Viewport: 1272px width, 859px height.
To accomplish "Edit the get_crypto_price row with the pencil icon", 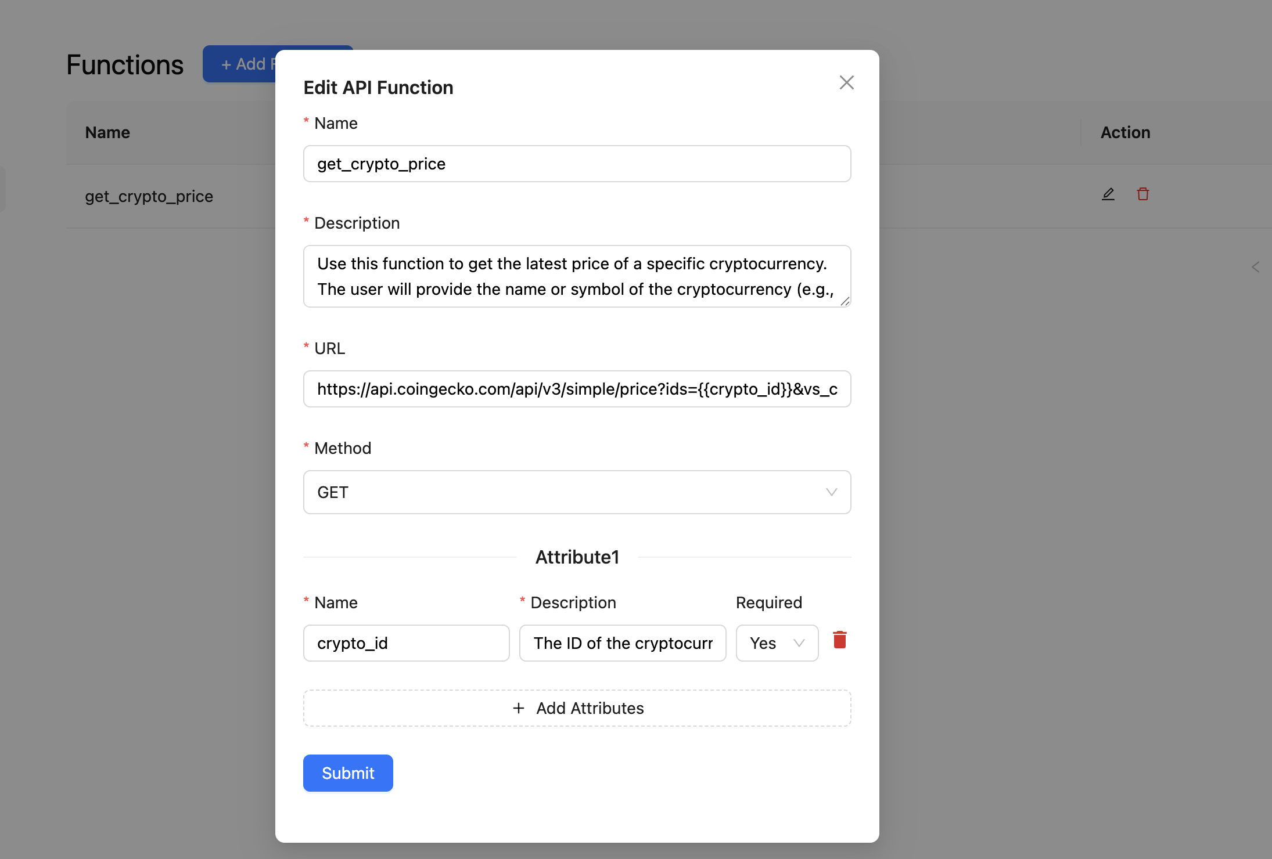I will 1108,194.
